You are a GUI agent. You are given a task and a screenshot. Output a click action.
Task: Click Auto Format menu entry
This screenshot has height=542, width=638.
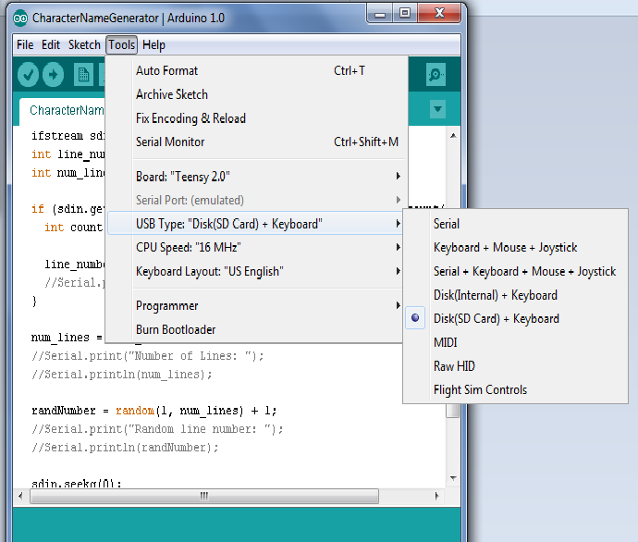(x=257, y=70)
